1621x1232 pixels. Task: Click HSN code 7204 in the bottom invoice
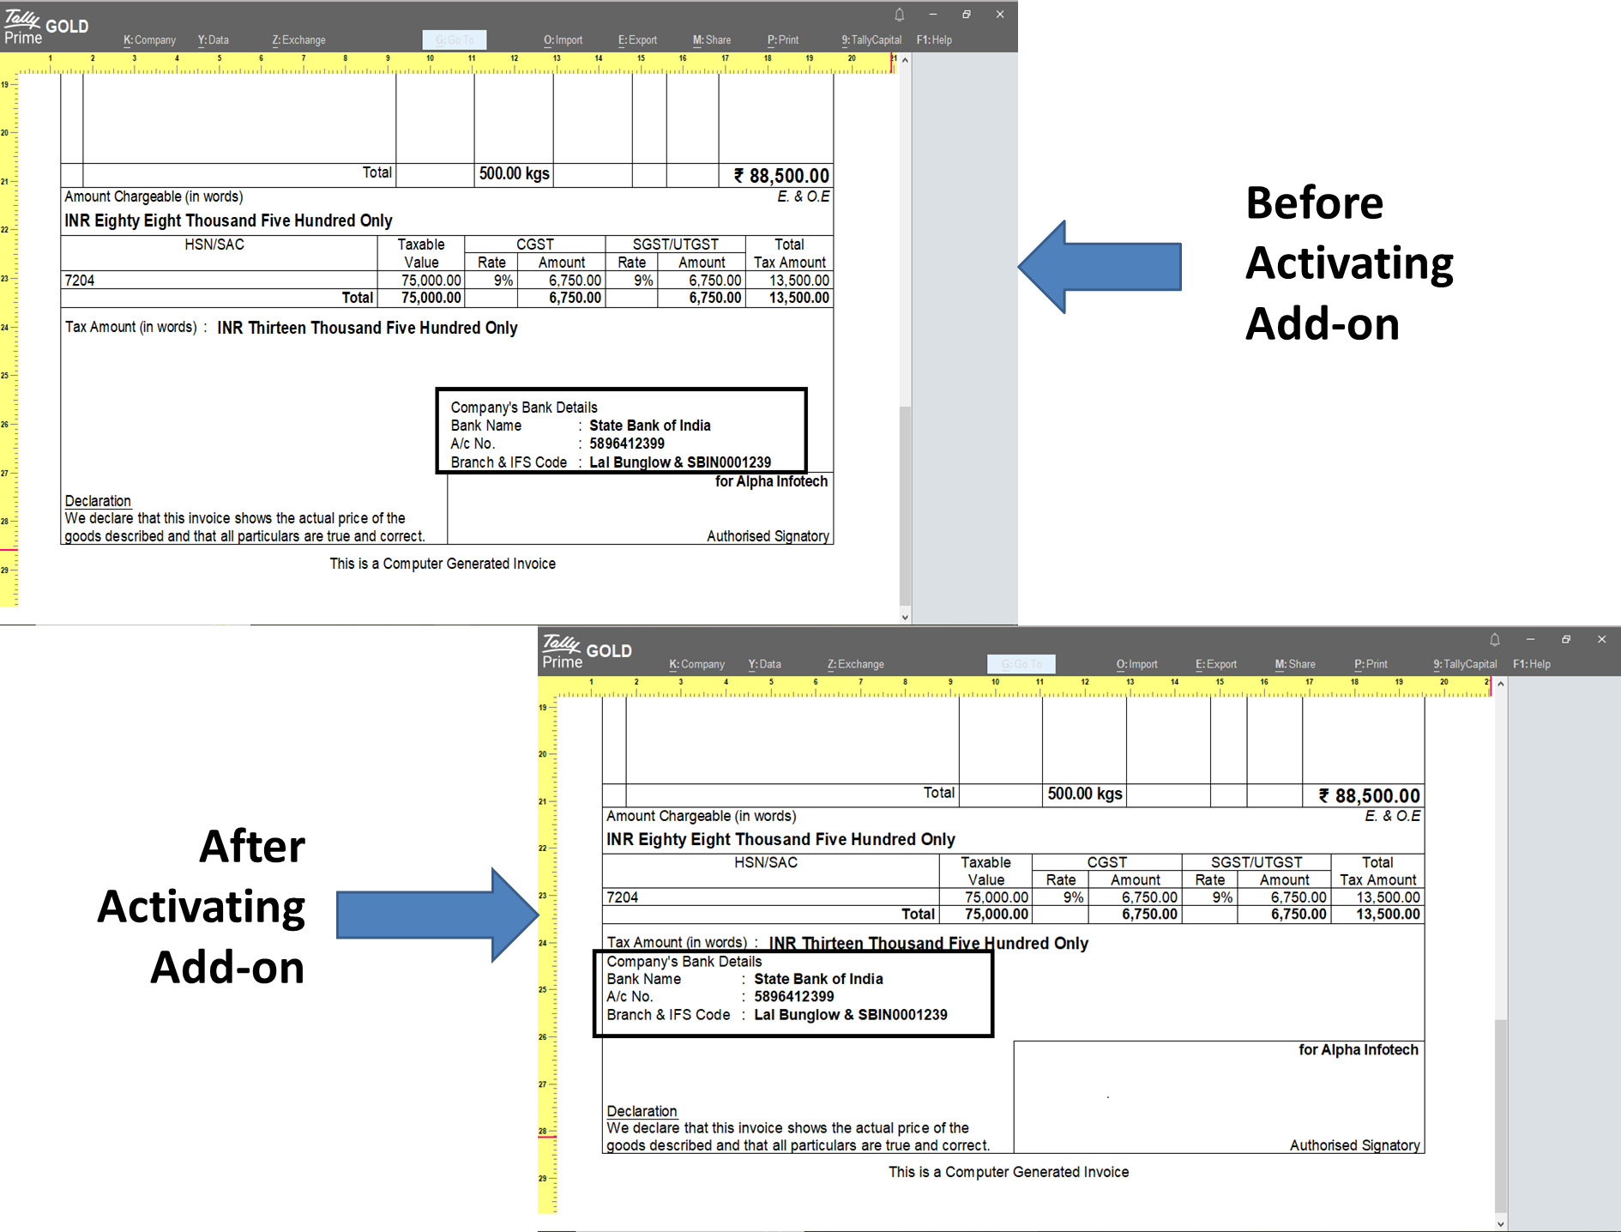pos(623,897)
